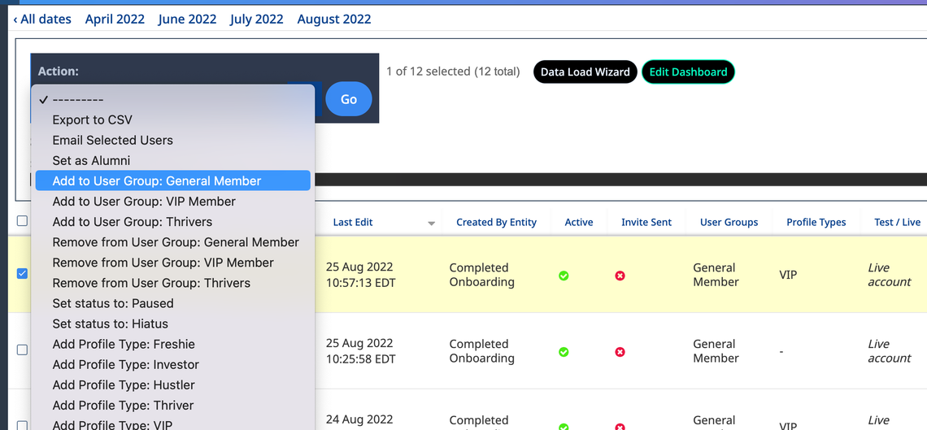This screenshot has width=927, height=430.
Task: Choose Add Profile Type: Hustler
Action: pyautogui.click(x=172, y=384)
